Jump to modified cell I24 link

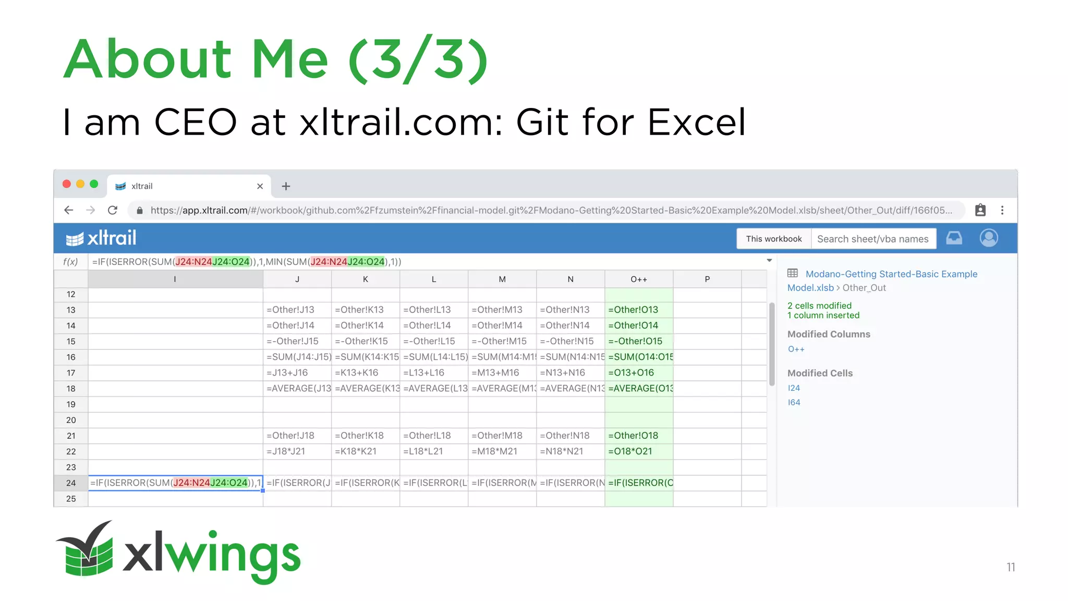point(794,388)
